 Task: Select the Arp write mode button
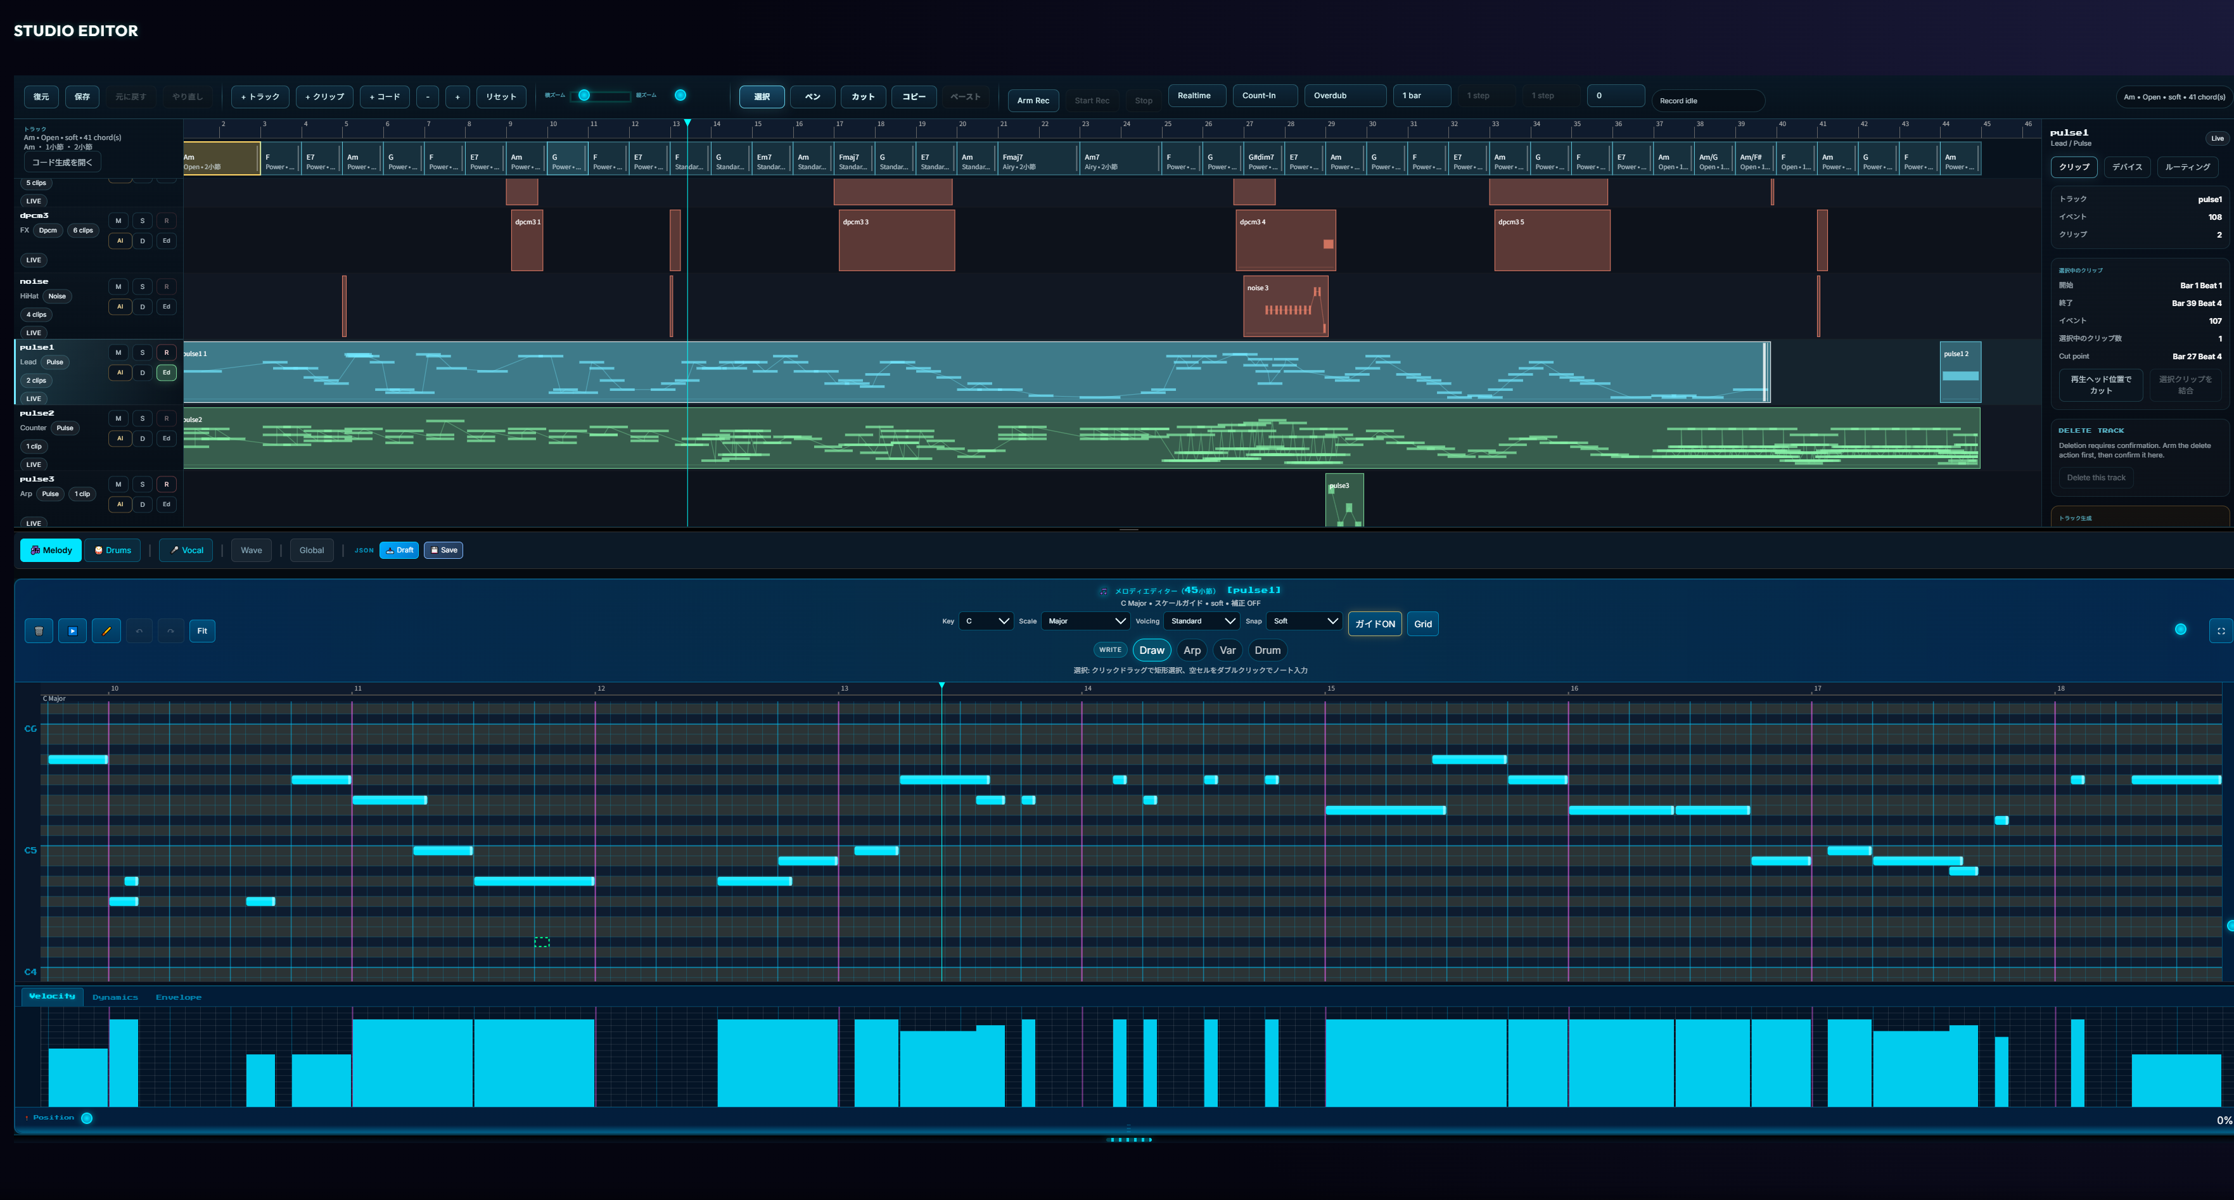[x=1192, y=650]
